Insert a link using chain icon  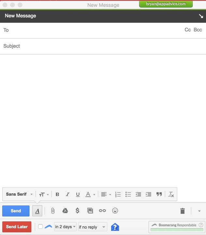102,211
